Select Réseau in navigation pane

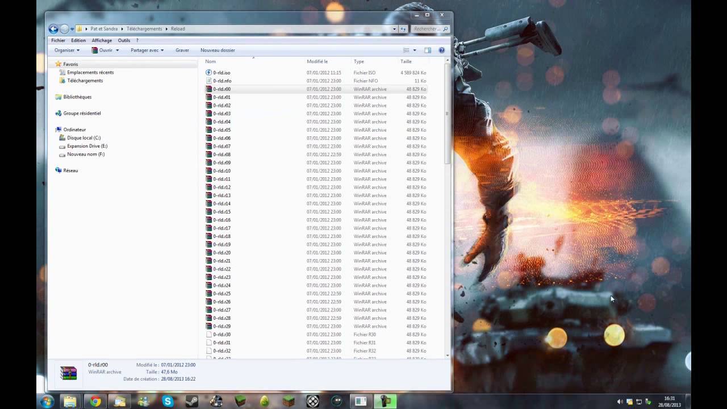coord(70,170)
